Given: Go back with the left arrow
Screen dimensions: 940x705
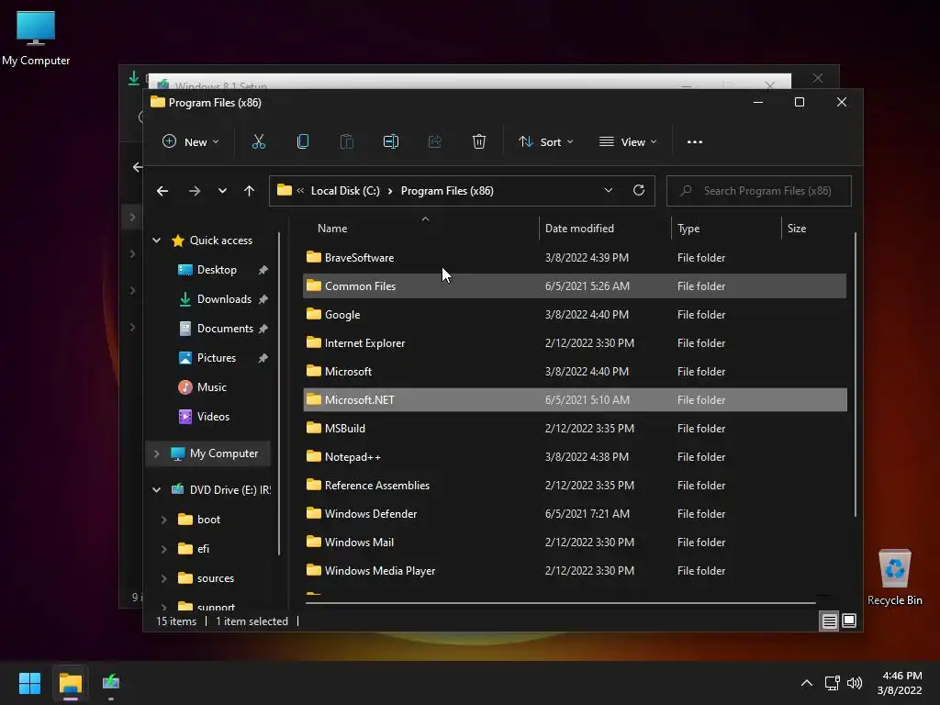Looking at the screenshot, I should (162, 191).
